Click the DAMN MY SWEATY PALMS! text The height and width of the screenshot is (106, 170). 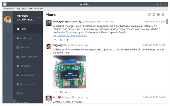pos(67,102)
